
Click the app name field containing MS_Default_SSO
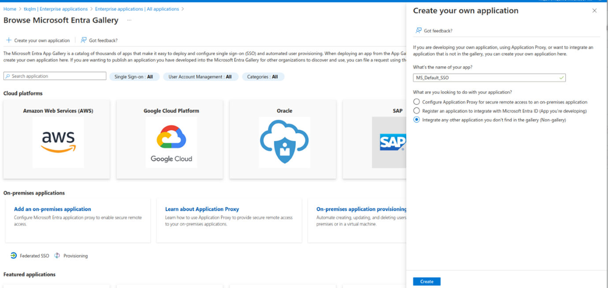(489, 78)
